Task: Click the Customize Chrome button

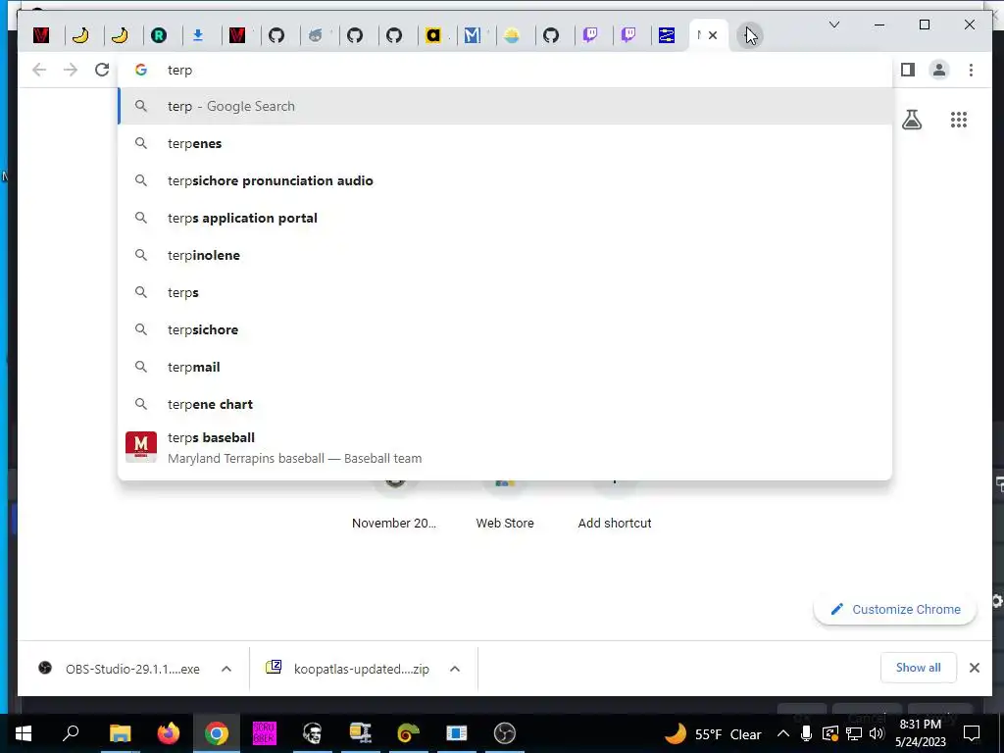Action: click(895, 609)
